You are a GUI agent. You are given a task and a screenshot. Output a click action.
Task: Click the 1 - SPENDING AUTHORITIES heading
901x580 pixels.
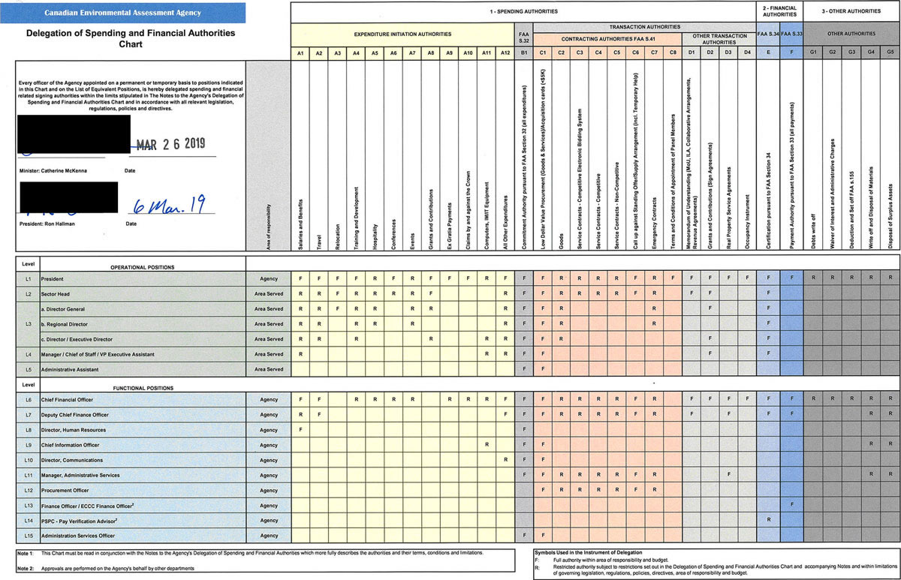coord(523,11)
